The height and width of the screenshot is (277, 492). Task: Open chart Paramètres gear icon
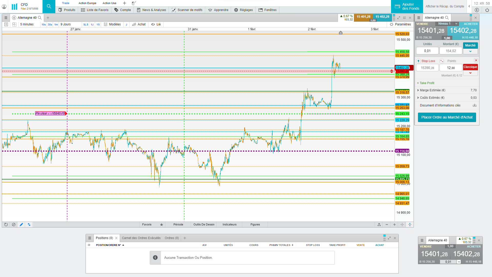[392, 24]
